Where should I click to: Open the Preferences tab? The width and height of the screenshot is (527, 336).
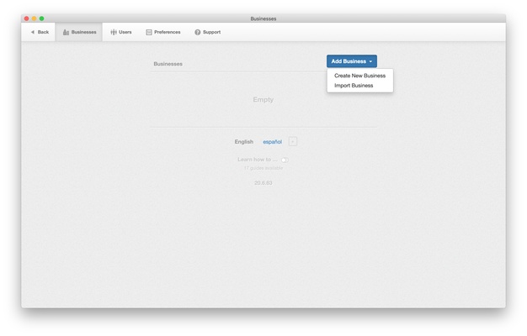point(163,32)
